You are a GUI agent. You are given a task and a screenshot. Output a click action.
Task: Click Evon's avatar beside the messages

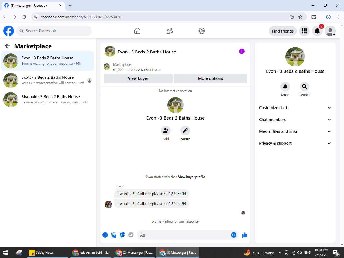point(108,204)
